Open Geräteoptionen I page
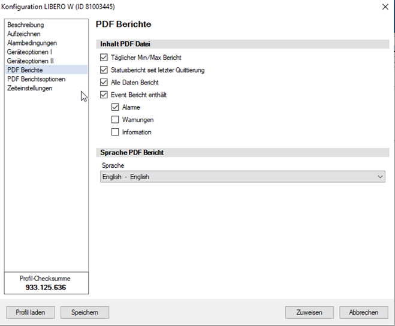The height and width of the screenshot is (326, 395). pos(30,52)
